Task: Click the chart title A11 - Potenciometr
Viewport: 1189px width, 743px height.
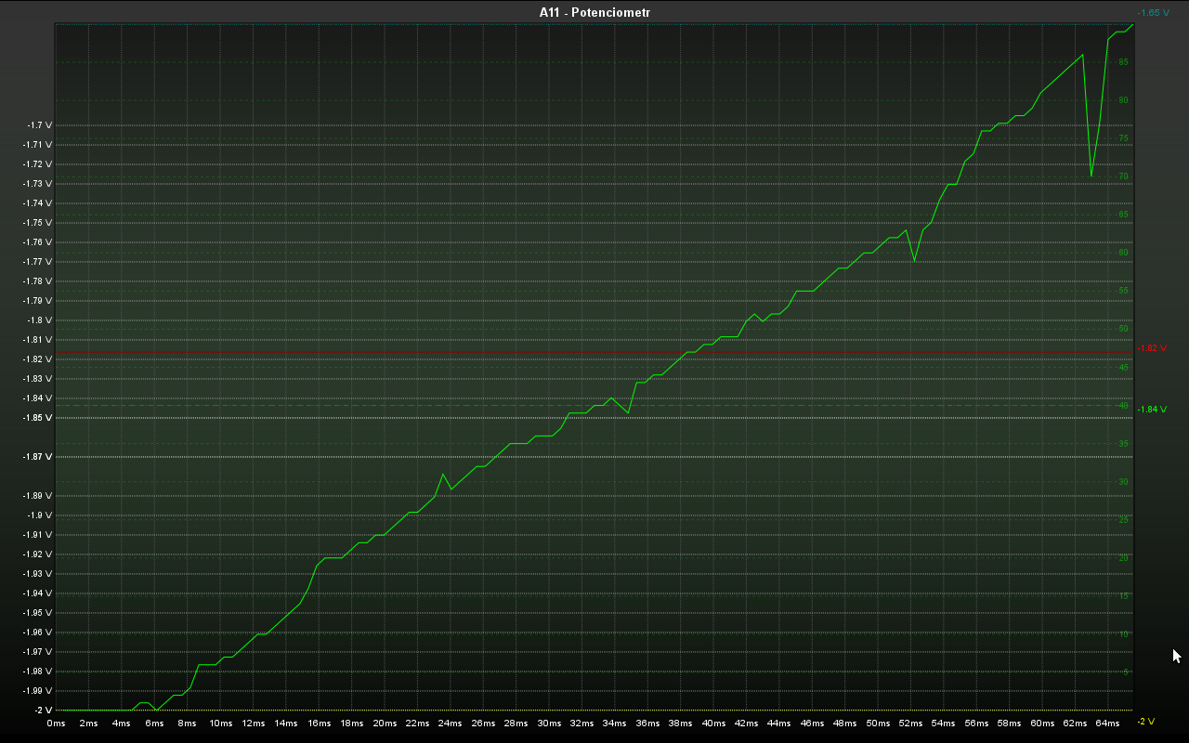Action: pos(594,12)
